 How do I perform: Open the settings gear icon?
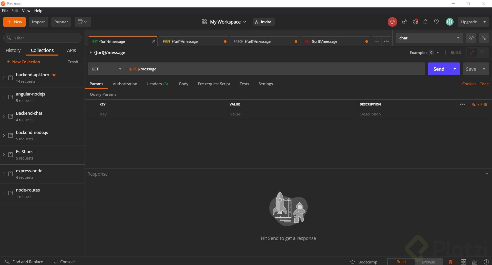415,22
